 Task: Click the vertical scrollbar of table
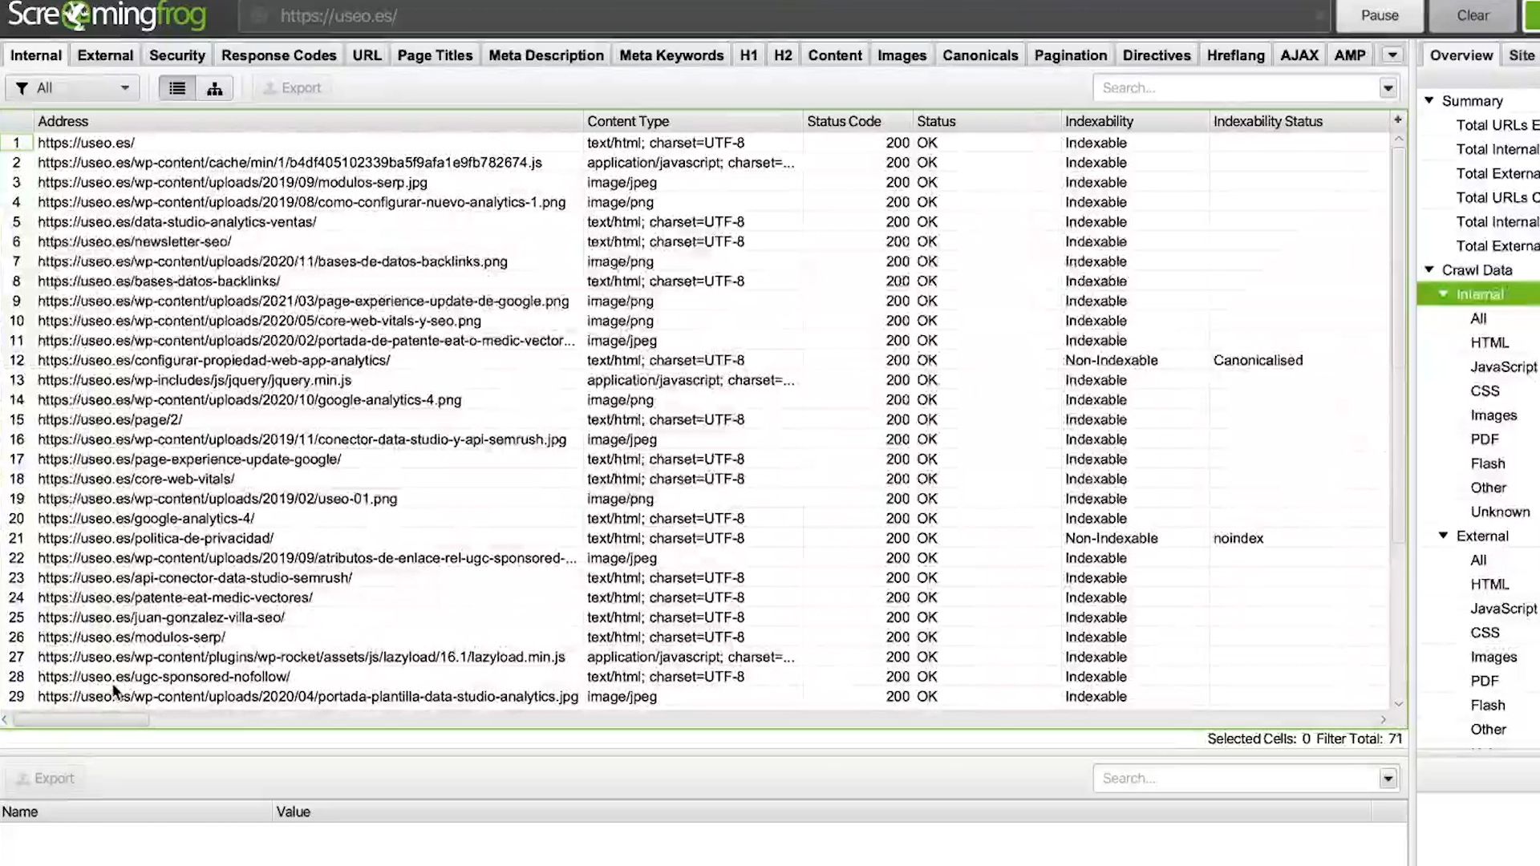tap(1398, 345)
